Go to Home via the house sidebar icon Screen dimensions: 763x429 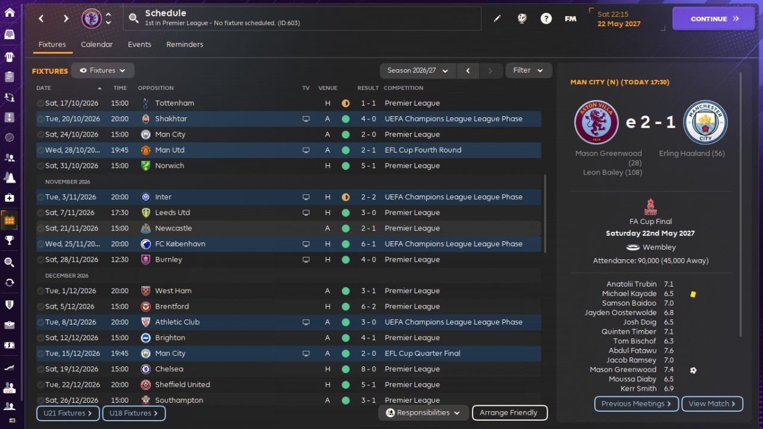pos(10,13)
